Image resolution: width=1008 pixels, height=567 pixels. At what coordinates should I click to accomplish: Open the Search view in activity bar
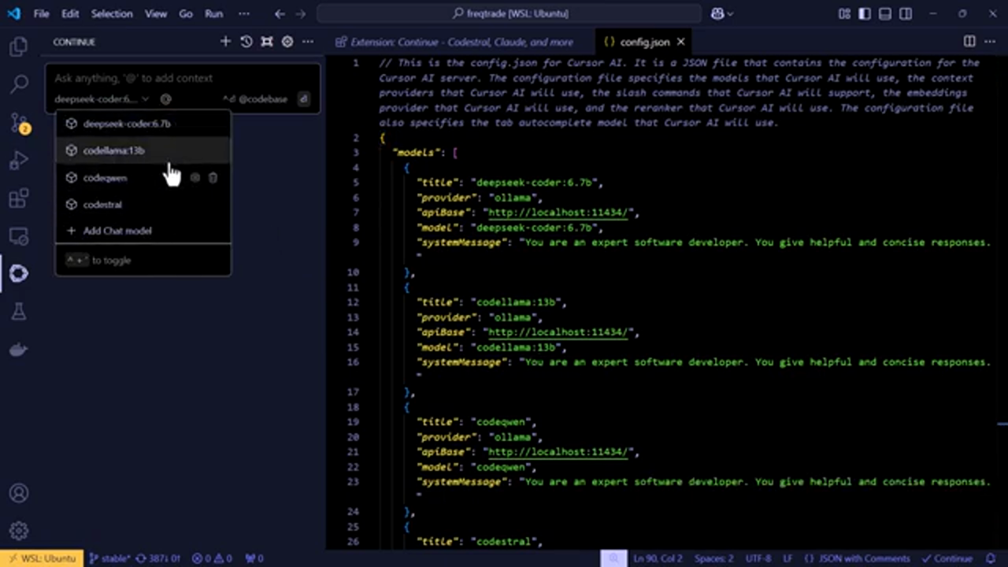click(19, 83)
